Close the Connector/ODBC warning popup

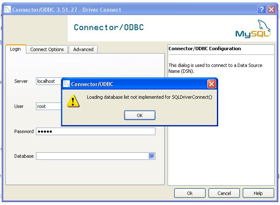211,84
